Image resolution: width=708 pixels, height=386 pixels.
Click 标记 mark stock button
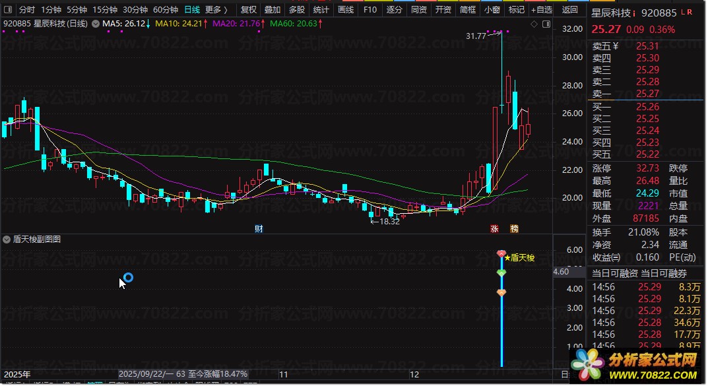(516, 9)
